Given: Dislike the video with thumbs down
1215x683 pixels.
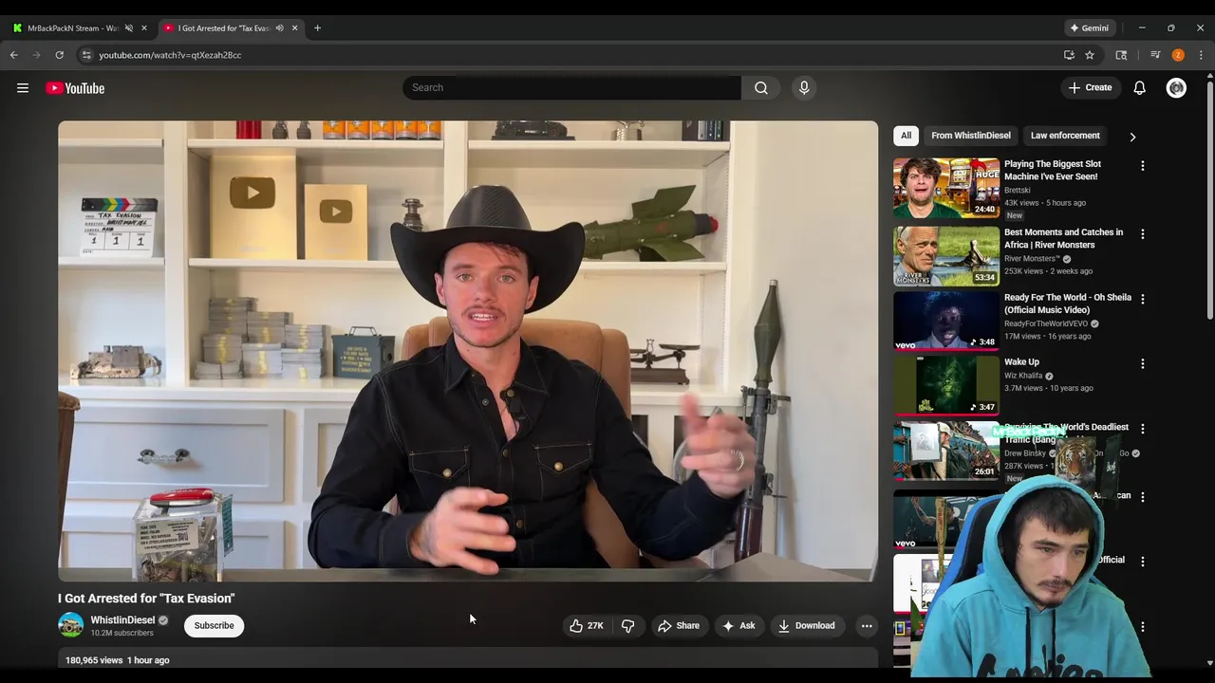Looking at the screenshot, I should [627, 625].
